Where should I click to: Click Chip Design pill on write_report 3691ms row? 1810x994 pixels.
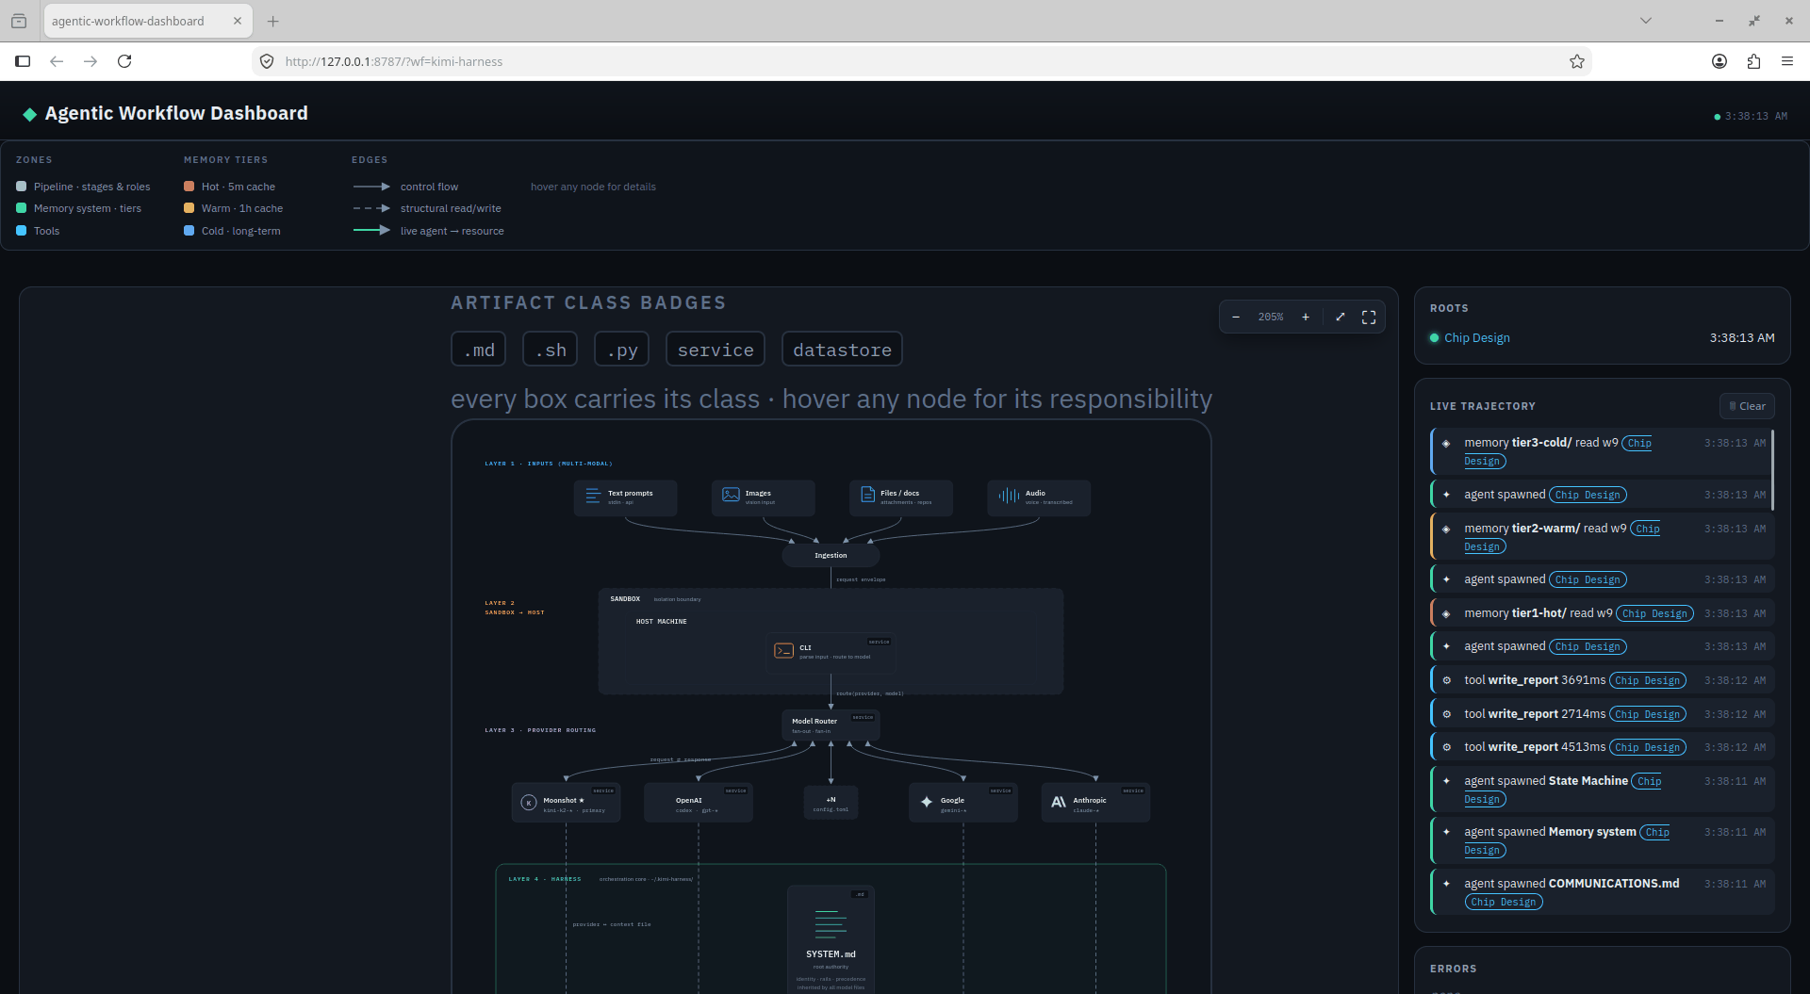(x=1648, y=681)
